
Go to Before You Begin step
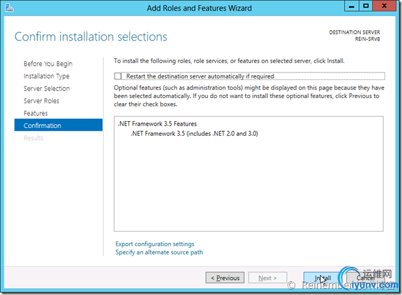(48, 64)
